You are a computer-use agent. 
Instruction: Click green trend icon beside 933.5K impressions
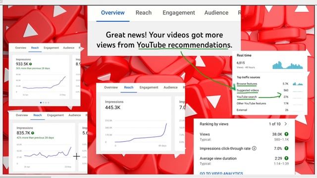pyautogui.click(x=31, y=64)
